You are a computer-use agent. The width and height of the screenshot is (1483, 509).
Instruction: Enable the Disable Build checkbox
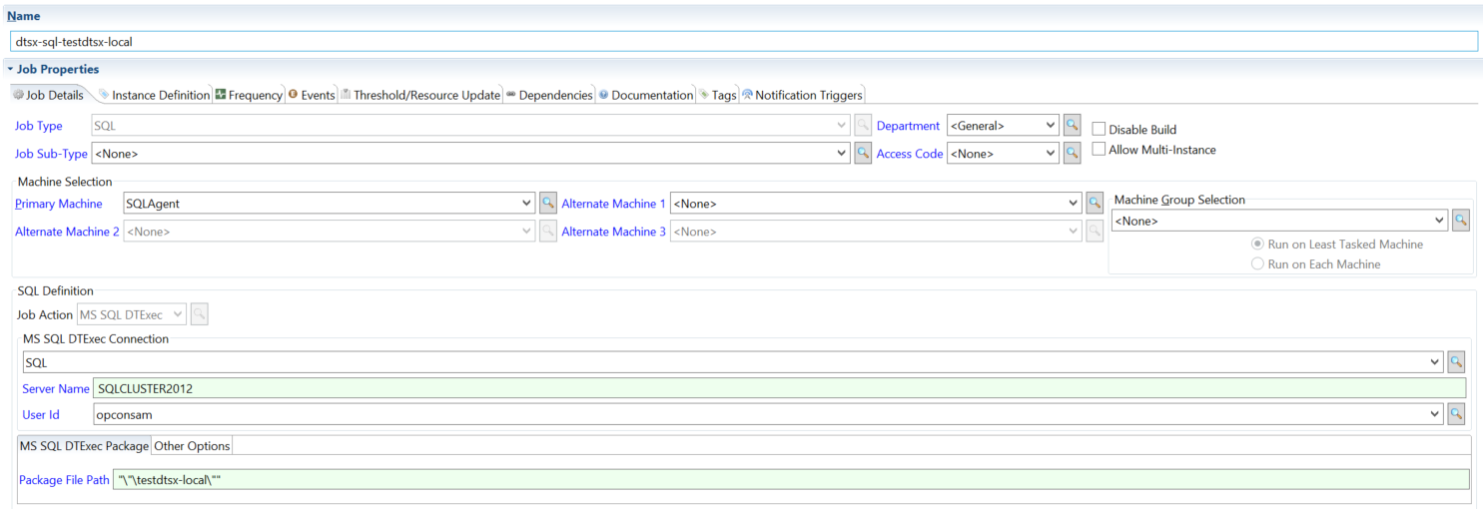pos(1099,129)
